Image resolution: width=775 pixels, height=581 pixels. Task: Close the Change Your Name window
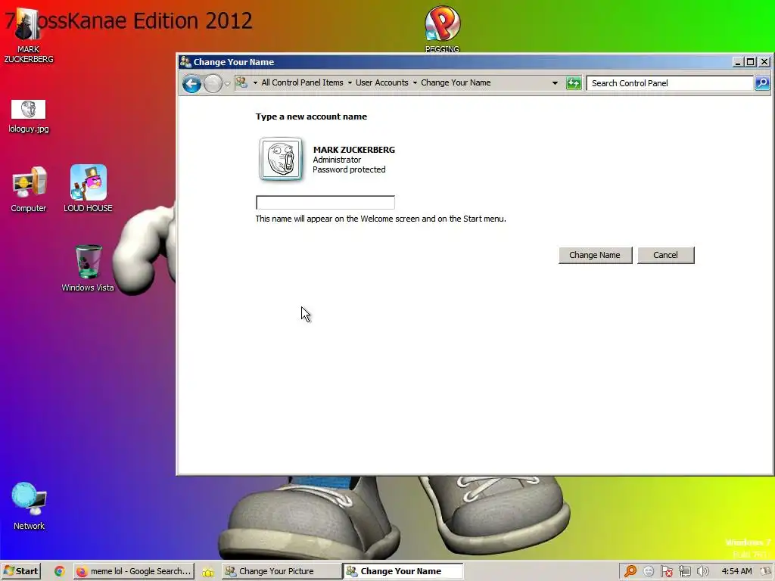[x=764, y=62]
